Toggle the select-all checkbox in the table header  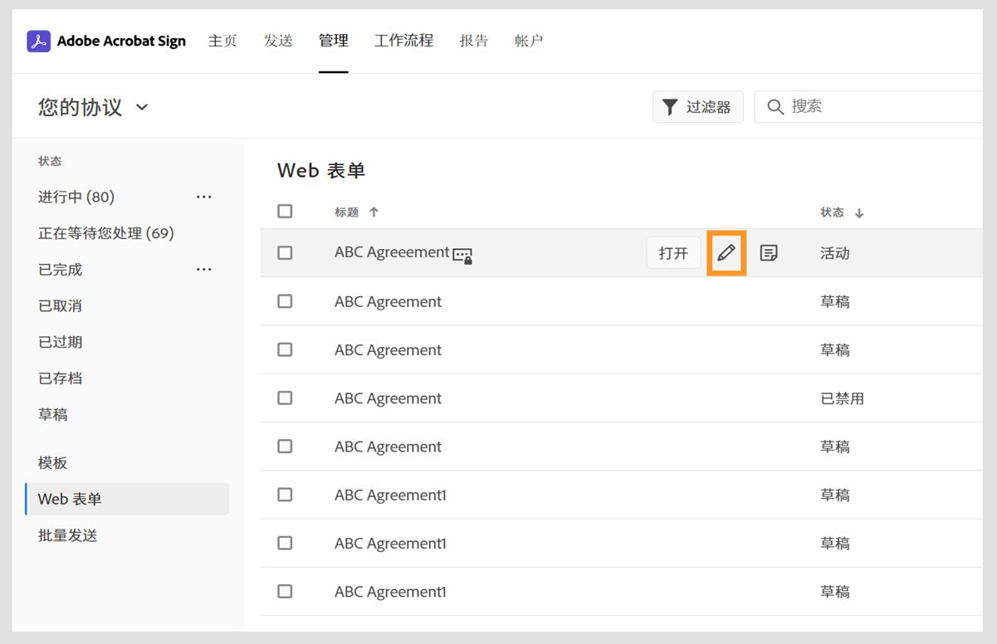285,211
